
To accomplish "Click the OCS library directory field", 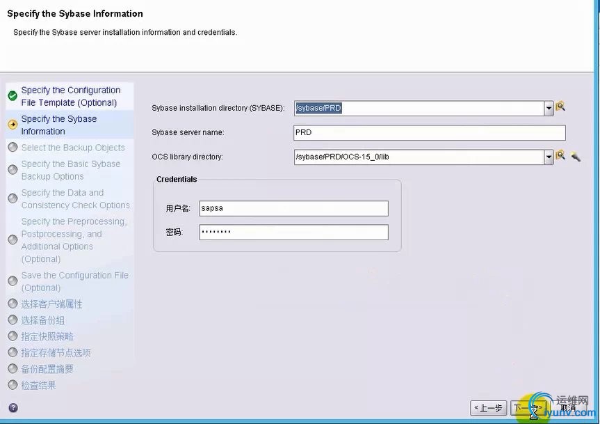I will tap(419, 157).
